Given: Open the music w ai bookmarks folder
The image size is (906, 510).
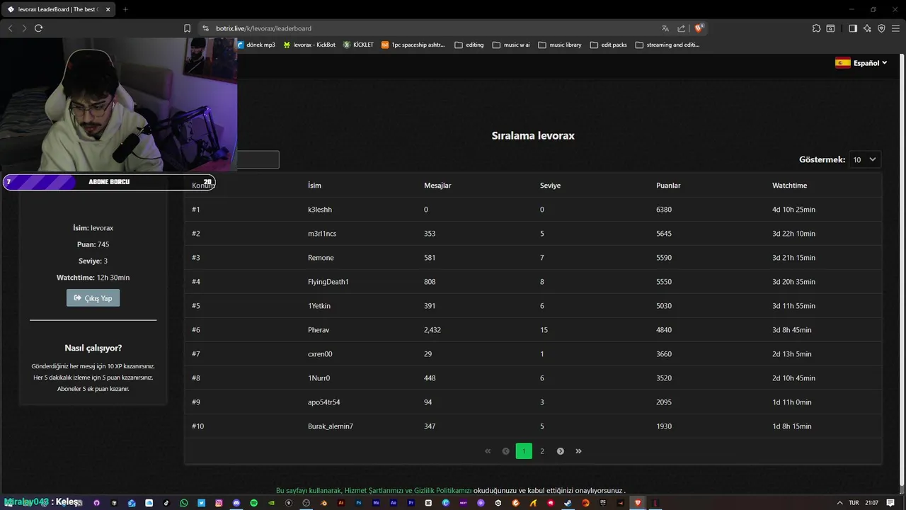Looking at the screenshot, I should (x=511, y=45).
